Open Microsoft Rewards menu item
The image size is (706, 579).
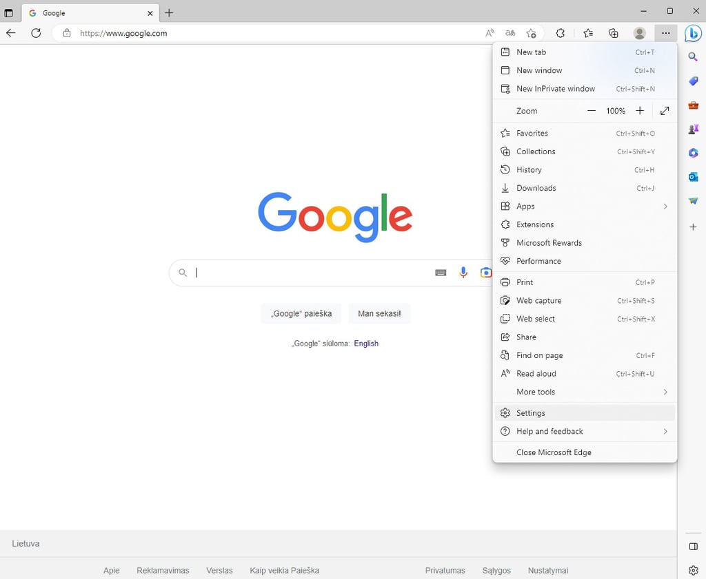coord(585,243)
